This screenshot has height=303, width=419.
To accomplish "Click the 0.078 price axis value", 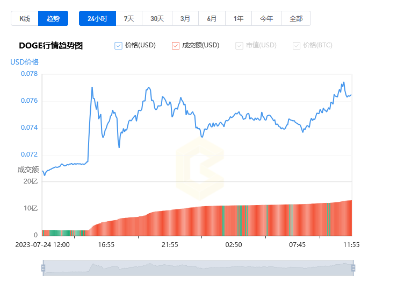I will [x=30, y=74].
